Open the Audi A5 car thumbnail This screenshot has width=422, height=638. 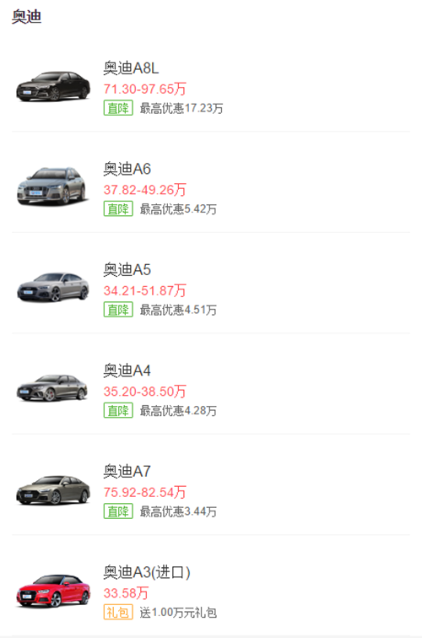point(53,287)
